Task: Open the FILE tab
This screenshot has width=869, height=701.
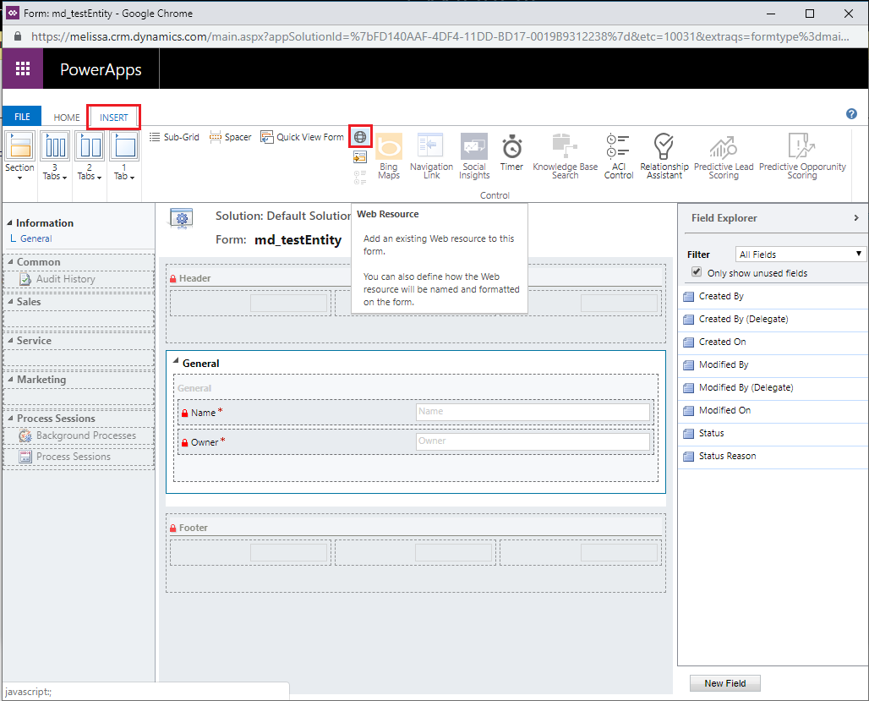Action: [22, 117]
